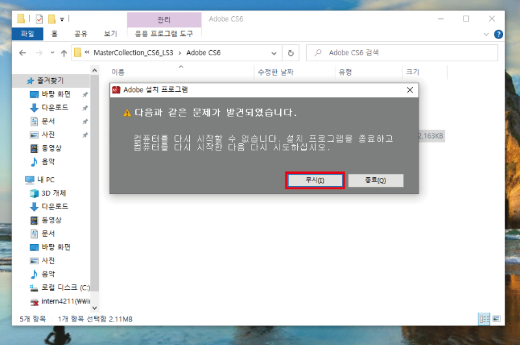Select 내 PC in the navigation pane
The width and height of the screenshot is (520, 345).
coord(45,180)
